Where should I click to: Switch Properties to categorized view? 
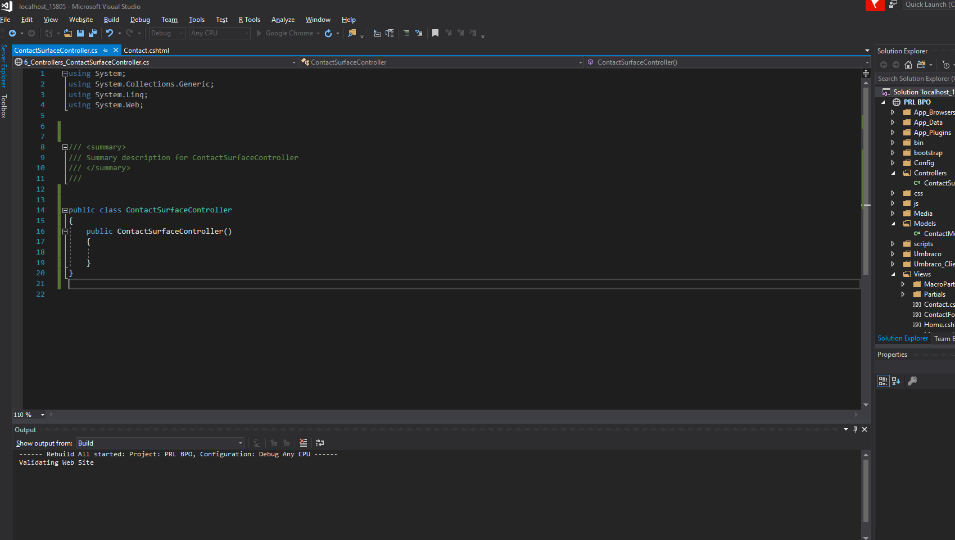tap(883, 381)
